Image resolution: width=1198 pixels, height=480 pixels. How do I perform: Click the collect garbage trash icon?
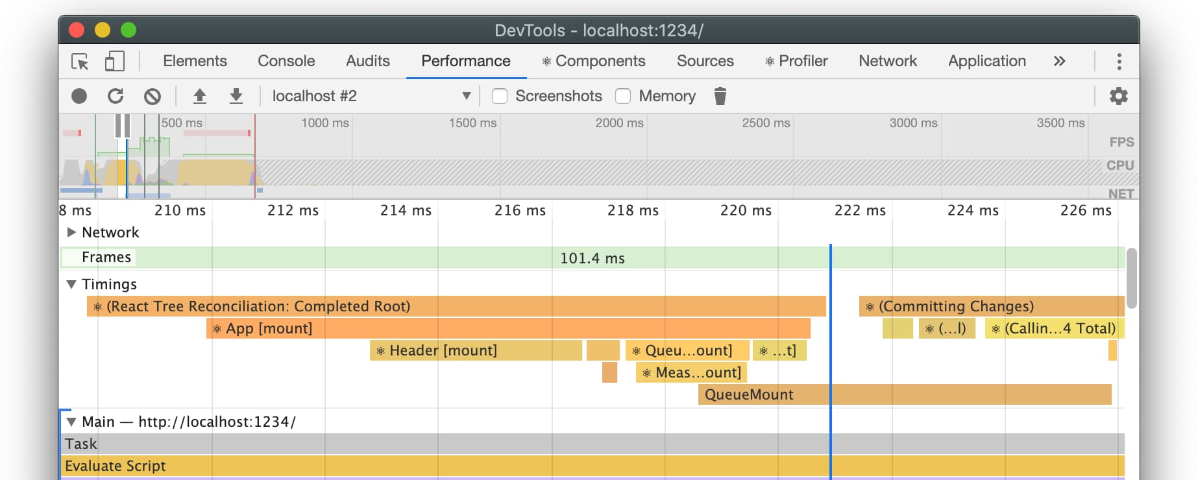(720, 96)
